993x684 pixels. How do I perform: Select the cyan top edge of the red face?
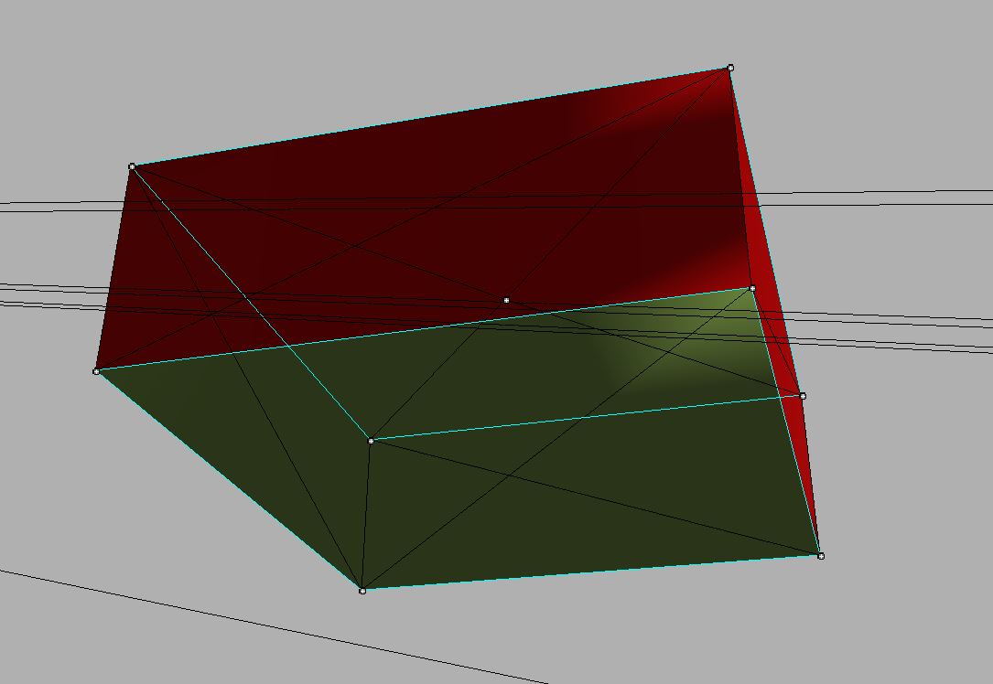430,117
